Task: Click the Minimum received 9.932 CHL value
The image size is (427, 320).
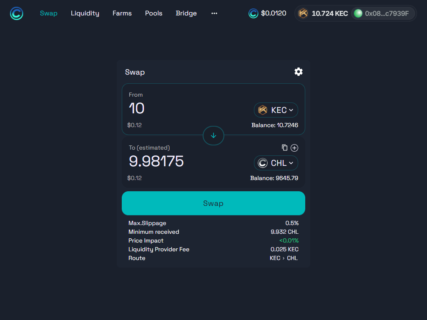Action: tap(284, 232)
